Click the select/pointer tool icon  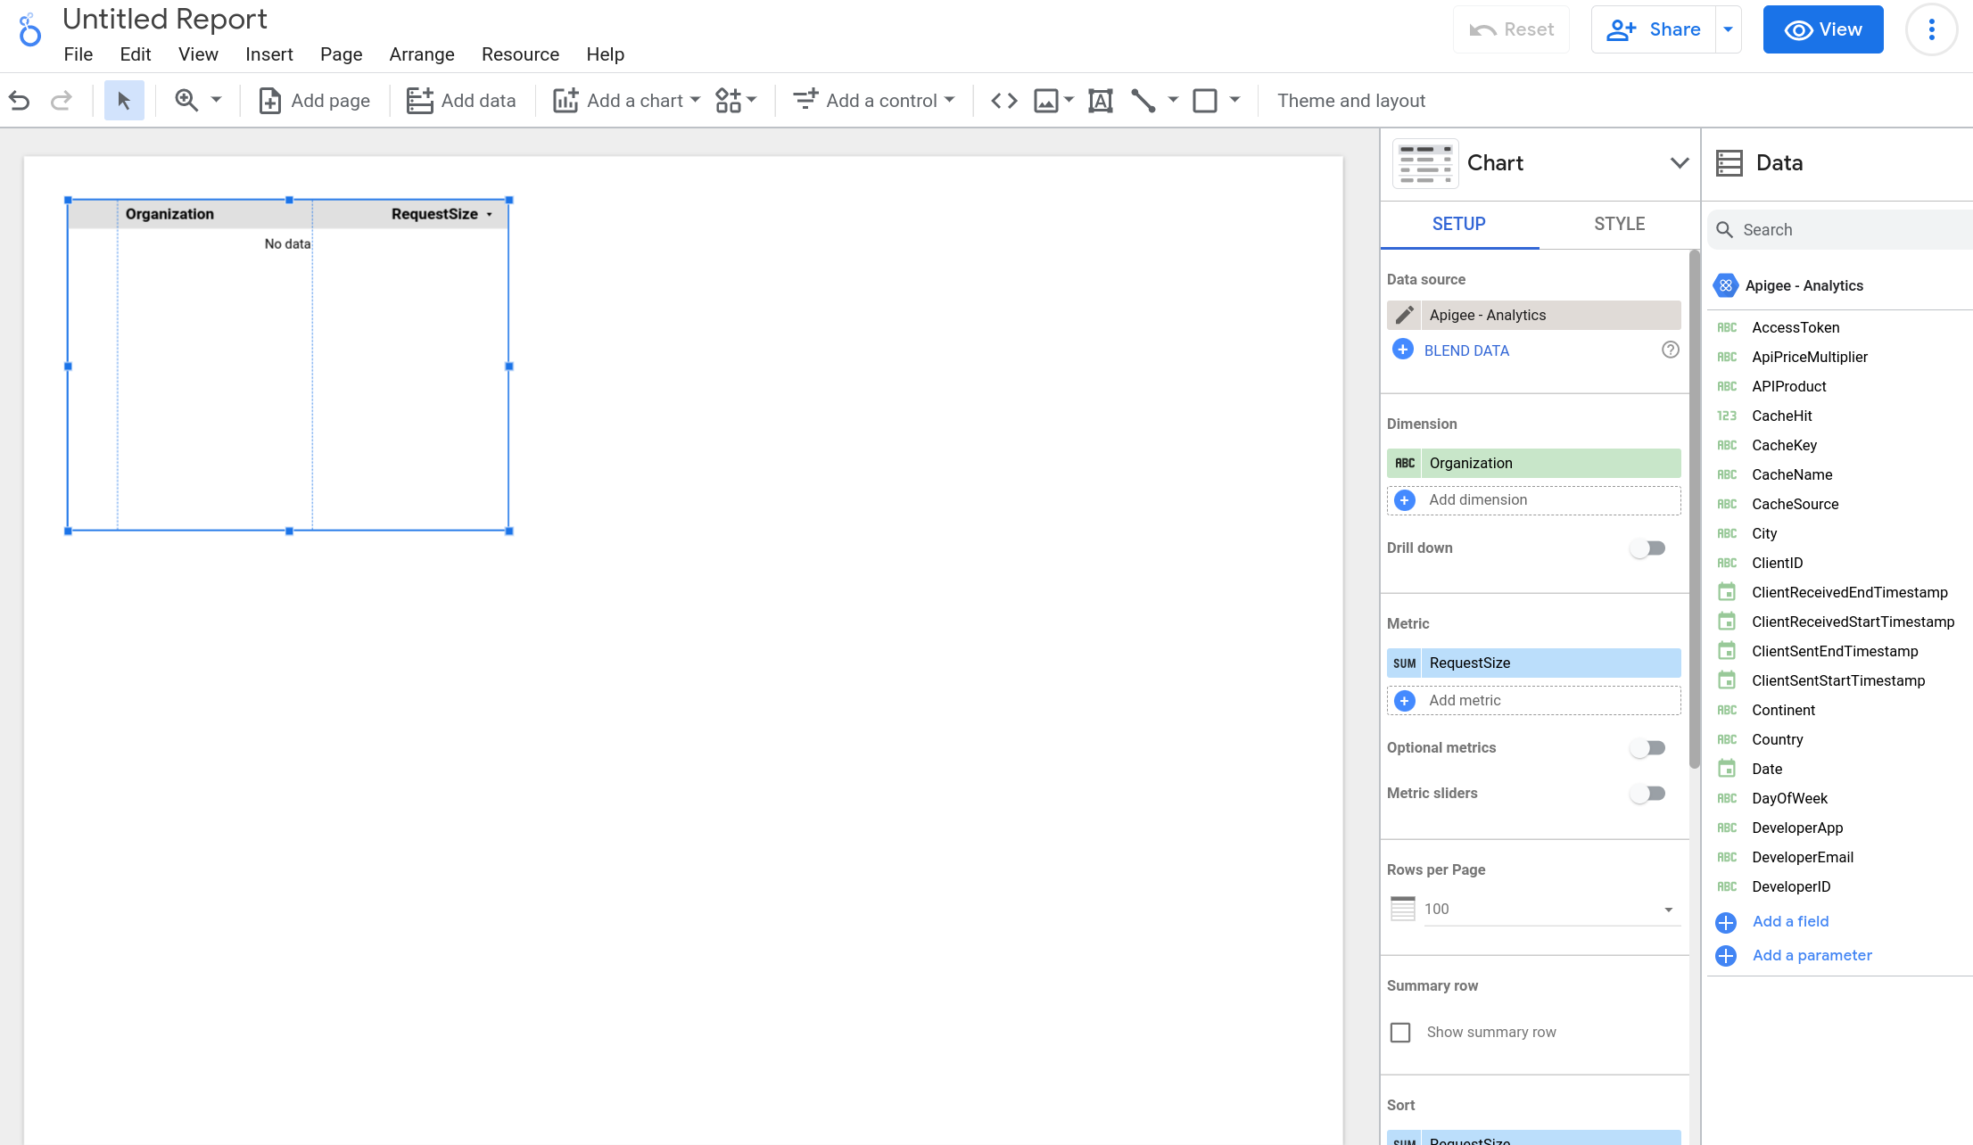pyautogui.click(x=124, y=100)
